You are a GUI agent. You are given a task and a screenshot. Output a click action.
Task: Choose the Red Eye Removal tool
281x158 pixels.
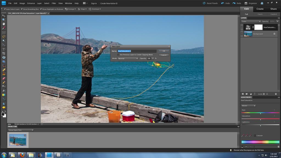click(x=4, y=66)
